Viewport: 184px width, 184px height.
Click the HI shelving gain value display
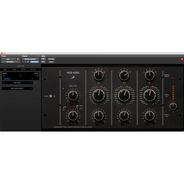74,104
